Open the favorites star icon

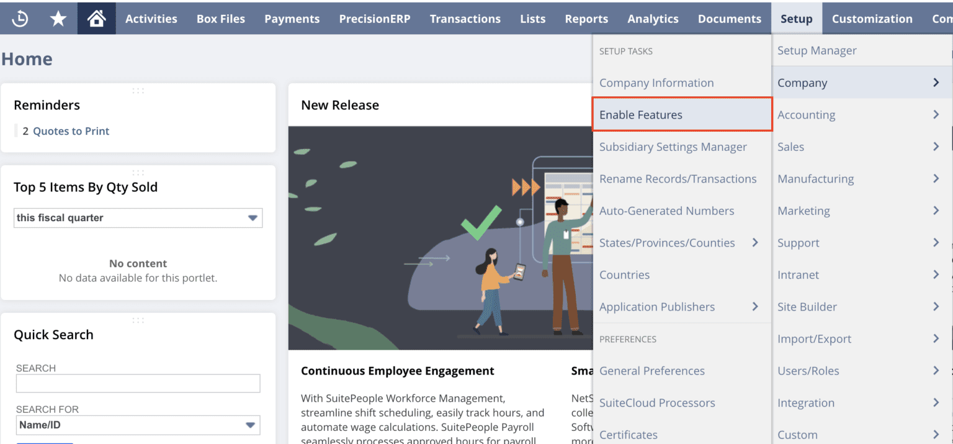(x=58, y=18)
